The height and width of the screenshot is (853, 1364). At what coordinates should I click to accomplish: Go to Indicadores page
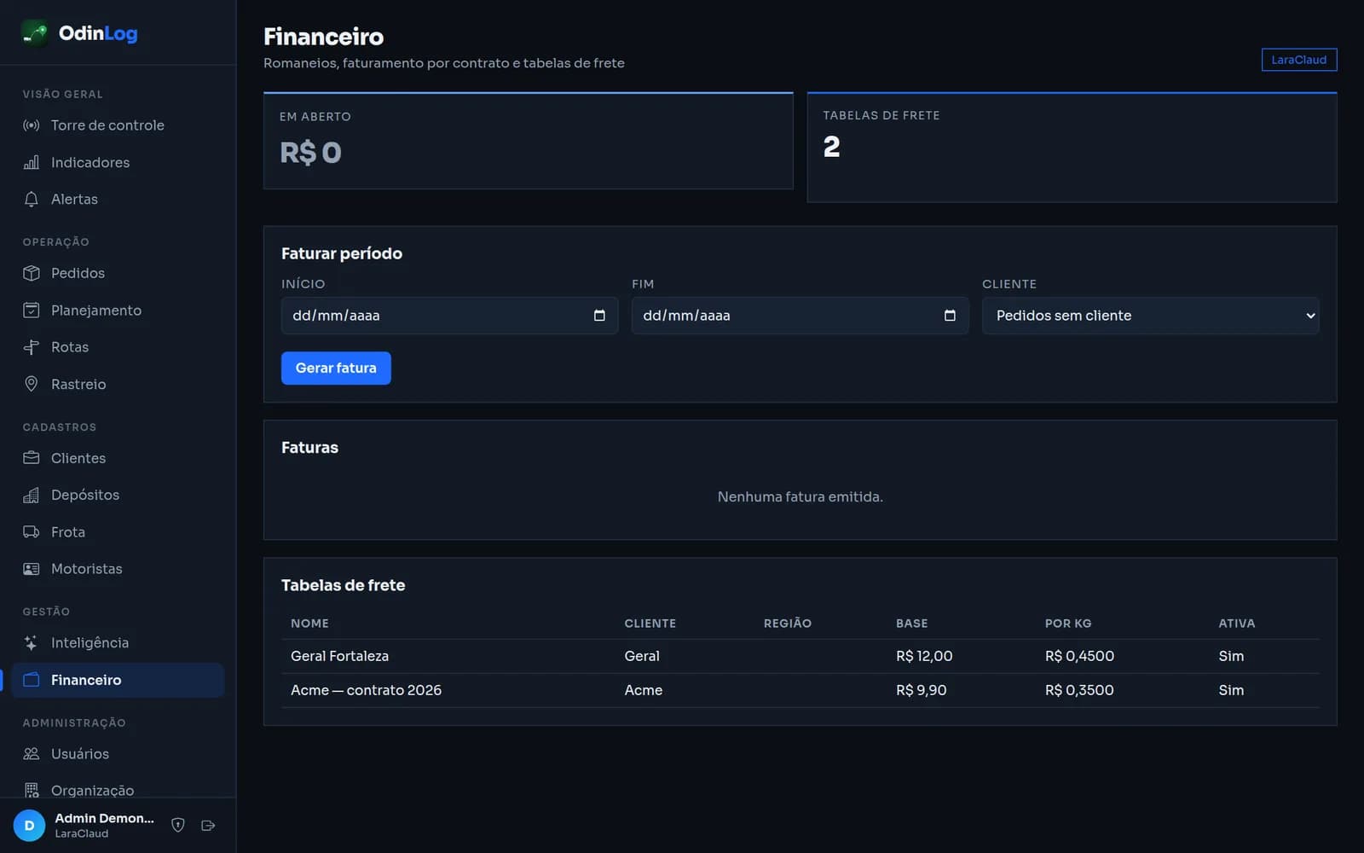pyautogui.click(x=118, y=162)
